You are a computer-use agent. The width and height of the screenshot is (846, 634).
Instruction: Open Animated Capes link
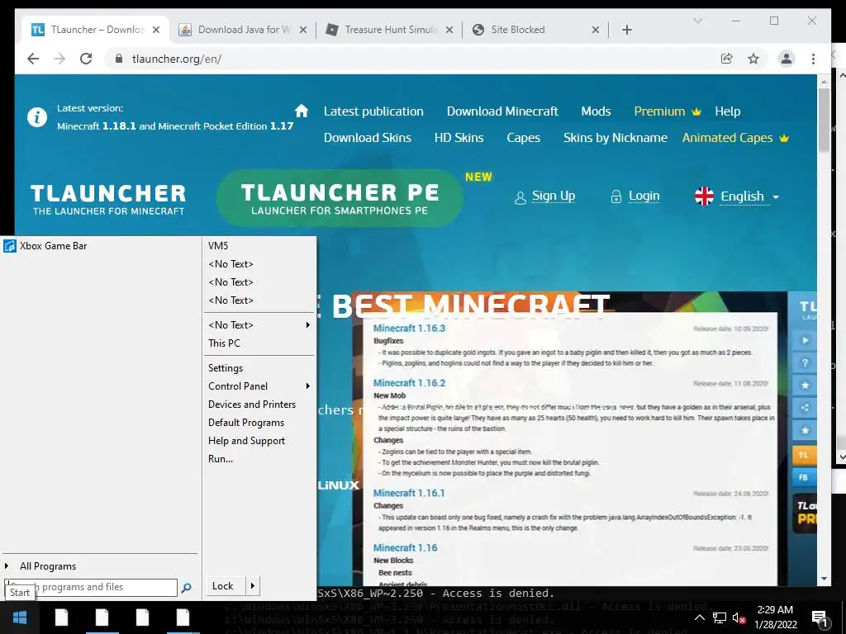click(735, 138)
